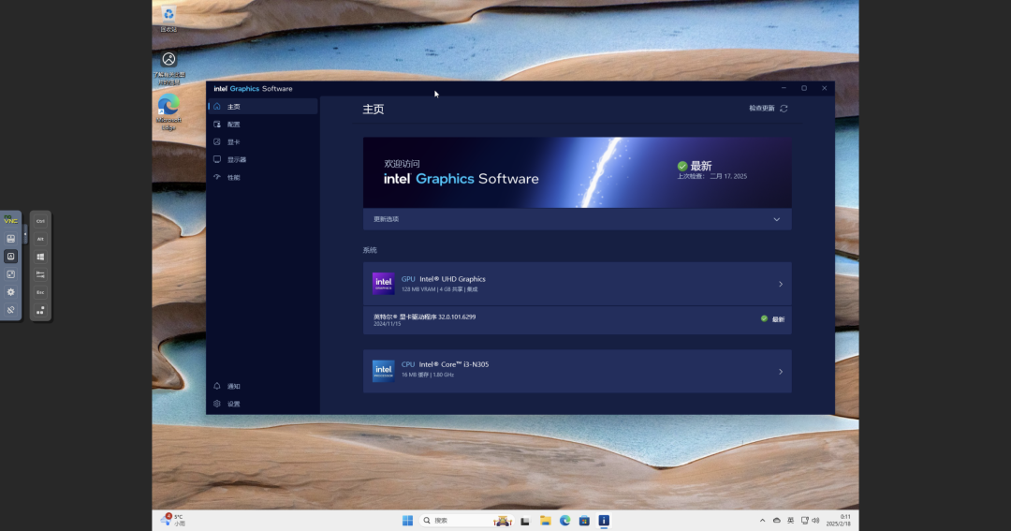Click the 16 MB 缓存 1.80 GHz text
The image size is (1011, 531).
coord(428,375)
